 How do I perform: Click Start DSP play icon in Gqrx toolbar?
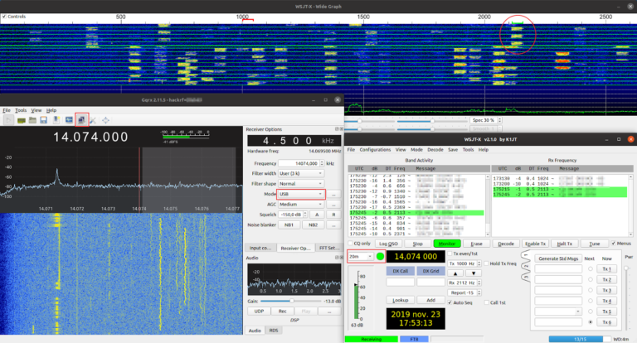point(8,120)
